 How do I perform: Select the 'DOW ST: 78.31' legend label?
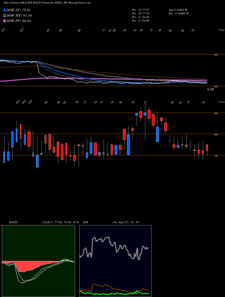18,10
